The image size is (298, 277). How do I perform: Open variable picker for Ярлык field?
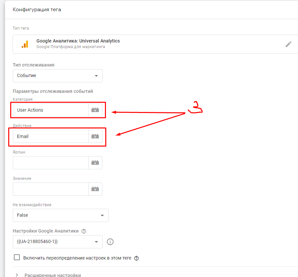(x=95, y=163)
